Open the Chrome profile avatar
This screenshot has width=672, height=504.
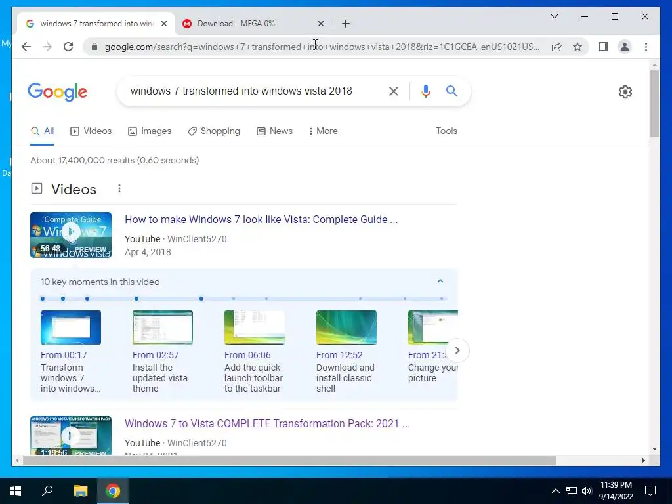625,47
